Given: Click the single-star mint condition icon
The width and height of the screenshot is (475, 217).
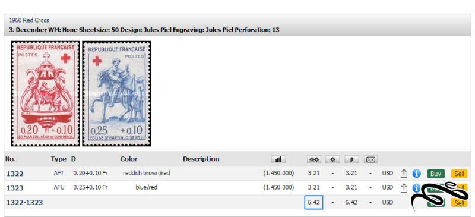Looking at the screenshot, I should 332,159.
